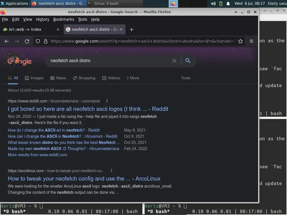Click the volume icon in the panel
Image resolution: width=287 pixels, height=215 pixels.
pos(213,4)
